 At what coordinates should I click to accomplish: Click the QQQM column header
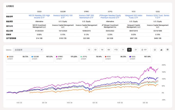coord(63,12)
